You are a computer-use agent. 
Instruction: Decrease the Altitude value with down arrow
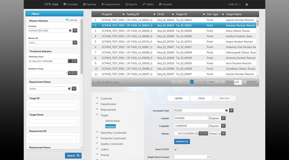[201, 134]
